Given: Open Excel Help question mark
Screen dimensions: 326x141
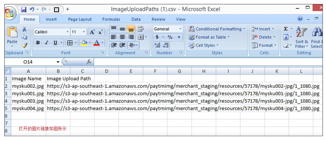Looking at the screenshot, I should click(x=300, y=19).
